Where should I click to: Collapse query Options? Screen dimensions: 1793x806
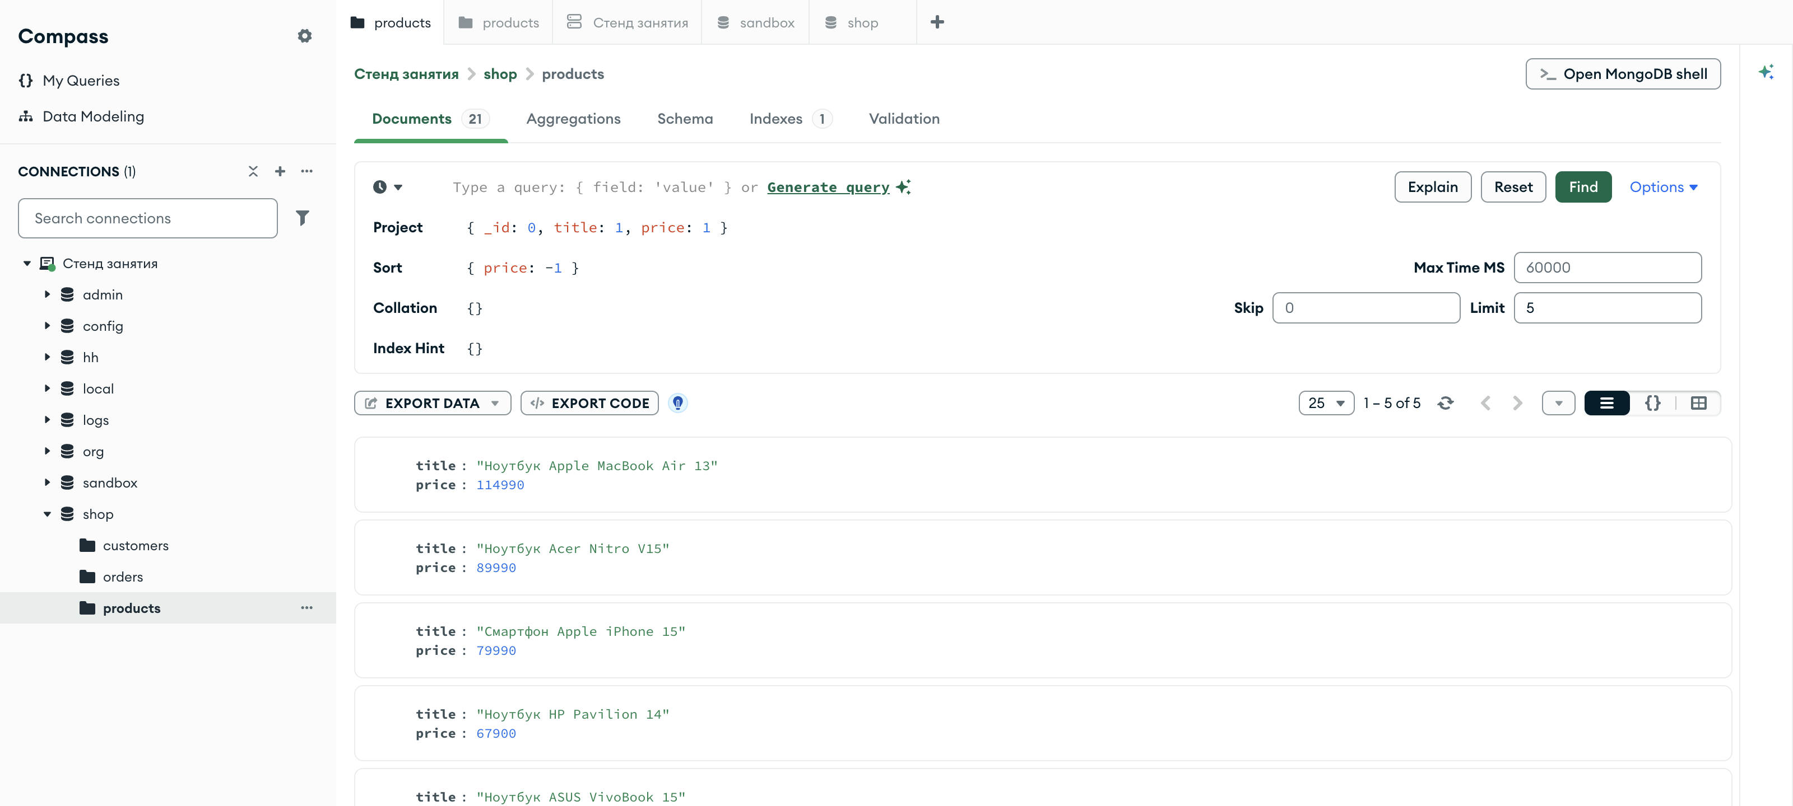point(1663,187)
